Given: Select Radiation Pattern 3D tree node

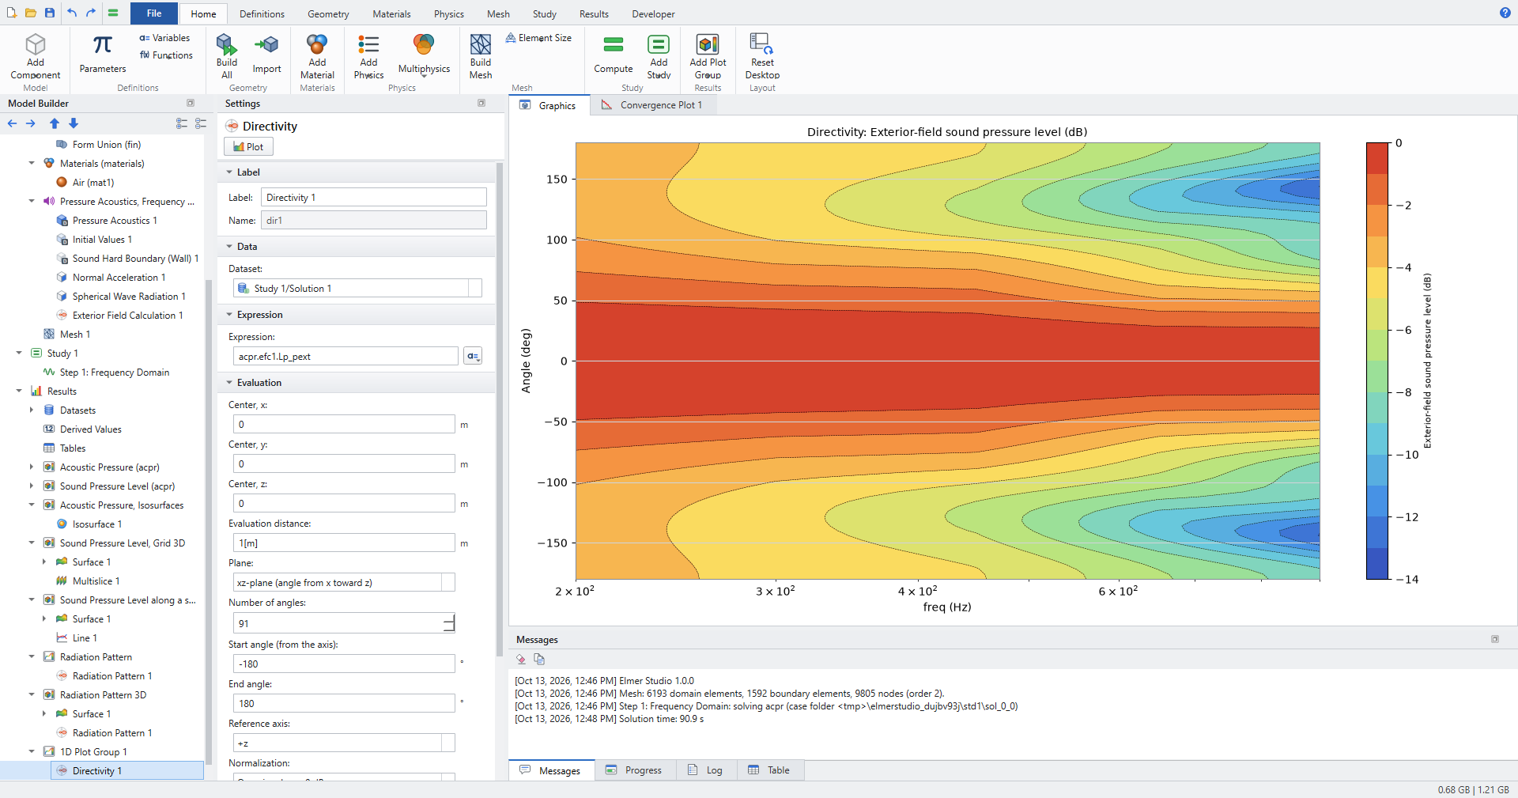Looking at the screenshot, I should (x=103, y=695).
